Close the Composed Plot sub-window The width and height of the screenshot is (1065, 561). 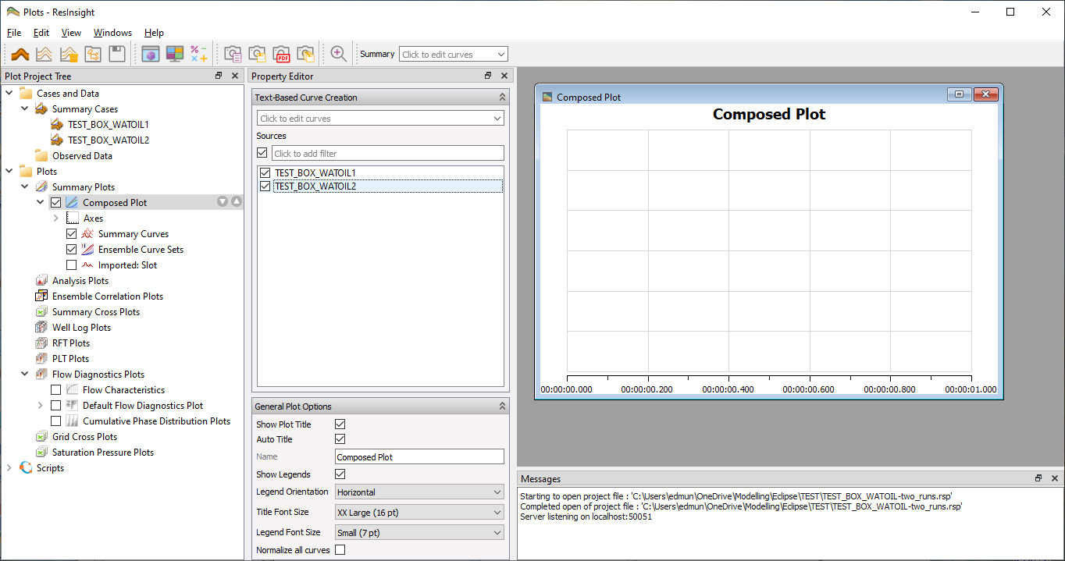pos(986,94)
